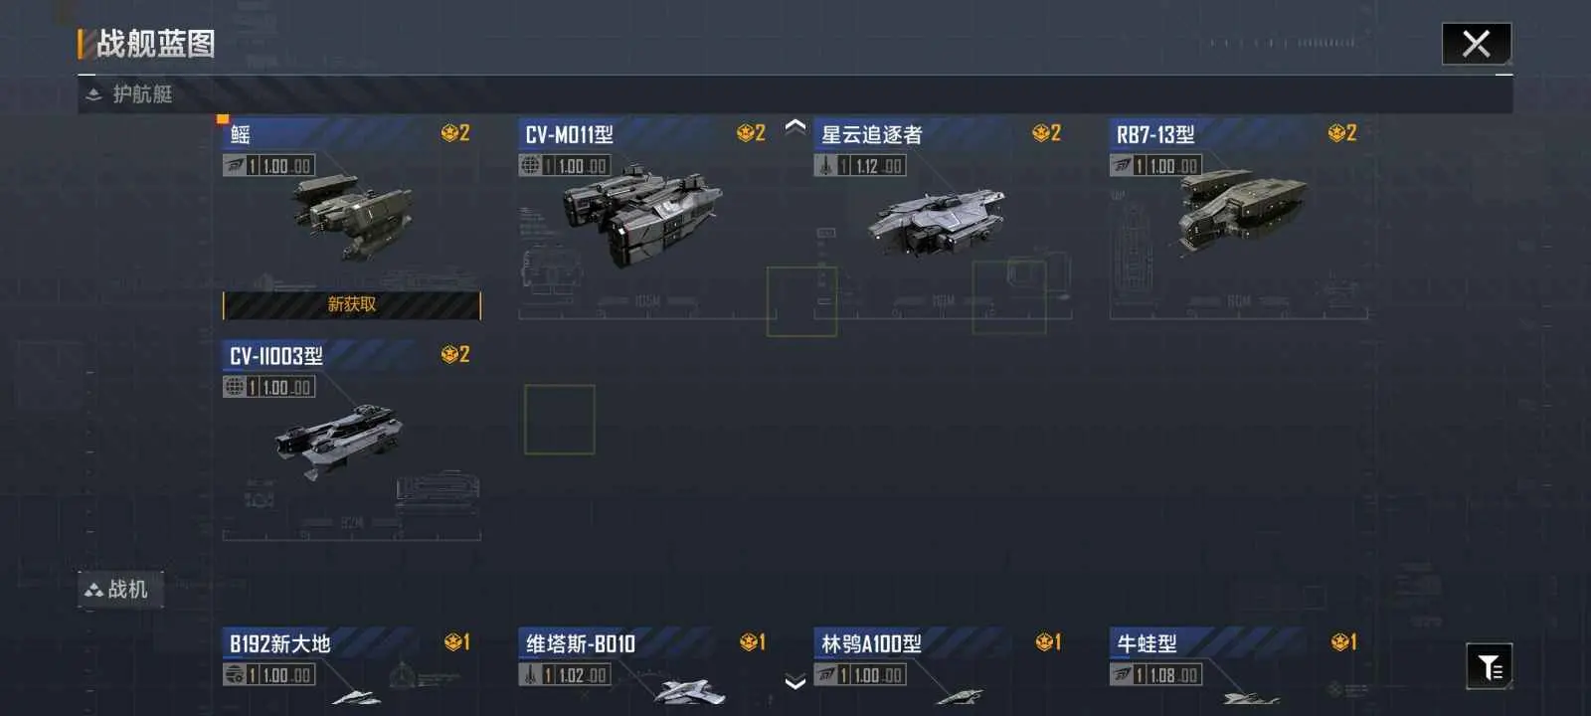Open the CV-M011型 blueprint card
This screenshot has width=1591, height=716.
pos(642,219)
